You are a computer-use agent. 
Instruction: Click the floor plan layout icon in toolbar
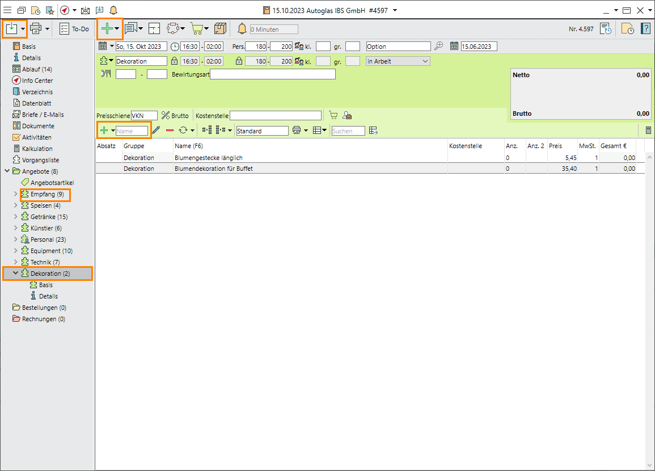click(155, 29)
